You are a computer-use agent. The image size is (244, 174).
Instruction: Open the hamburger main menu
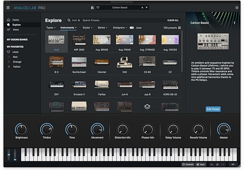click(x=8, y=8)
